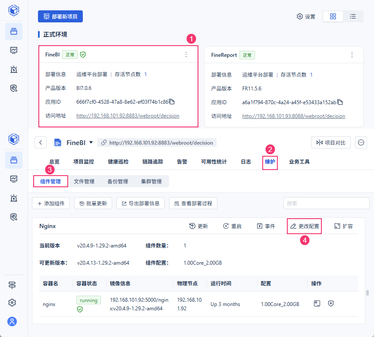Click Nginx 扩容 action
The width and height of the screenshot is (374, 337).
[343, 226]
